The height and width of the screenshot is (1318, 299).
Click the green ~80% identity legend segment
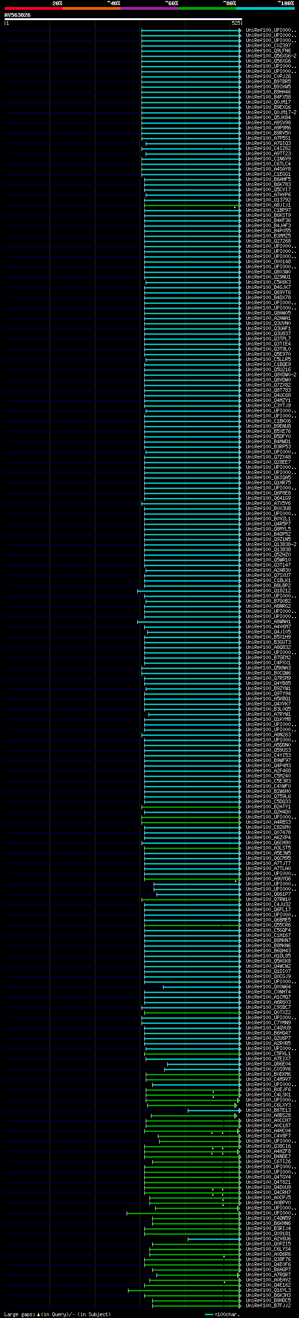[x=207, y=9]
